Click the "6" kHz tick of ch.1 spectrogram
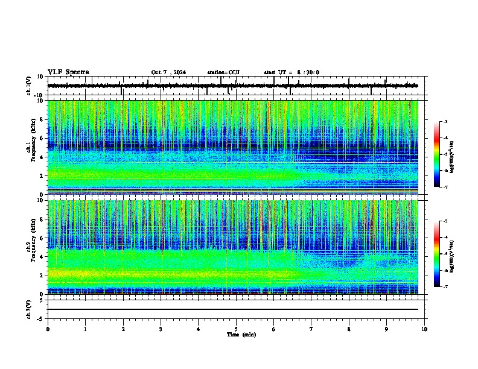The width and height of the screenshot is (478, 369). (x=42, y=138)
